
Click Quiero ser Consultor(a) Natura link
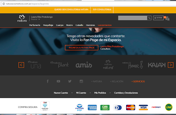71,10
